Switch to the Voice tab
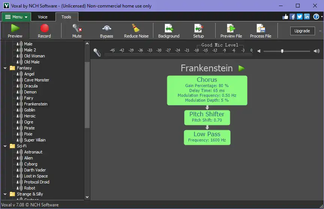 (x=43, y=17)
